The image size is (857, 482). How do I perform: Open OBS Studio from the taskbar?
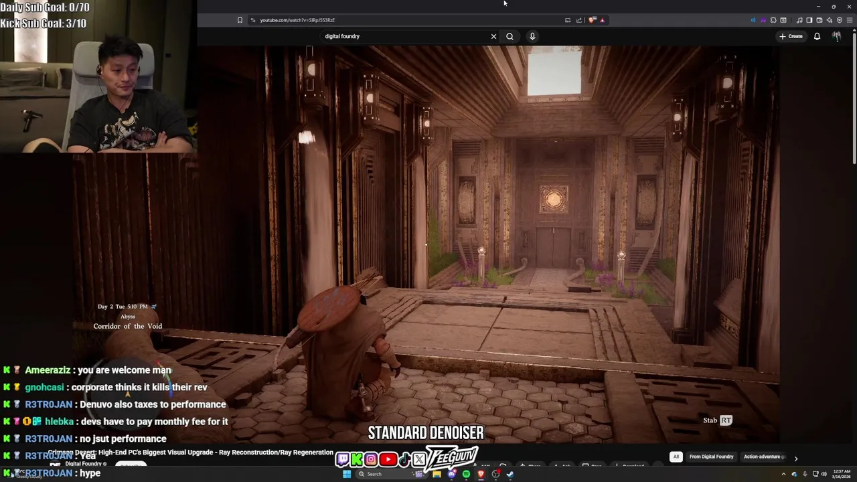pos(495,474)
